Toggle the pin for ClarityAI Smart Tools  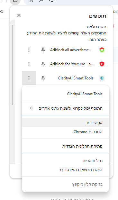[x=43, y=78]
